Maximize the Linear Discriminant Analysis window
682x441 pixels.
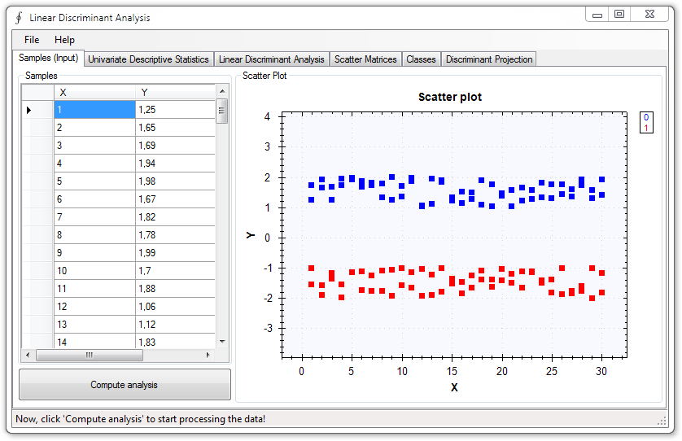[619, 15]
